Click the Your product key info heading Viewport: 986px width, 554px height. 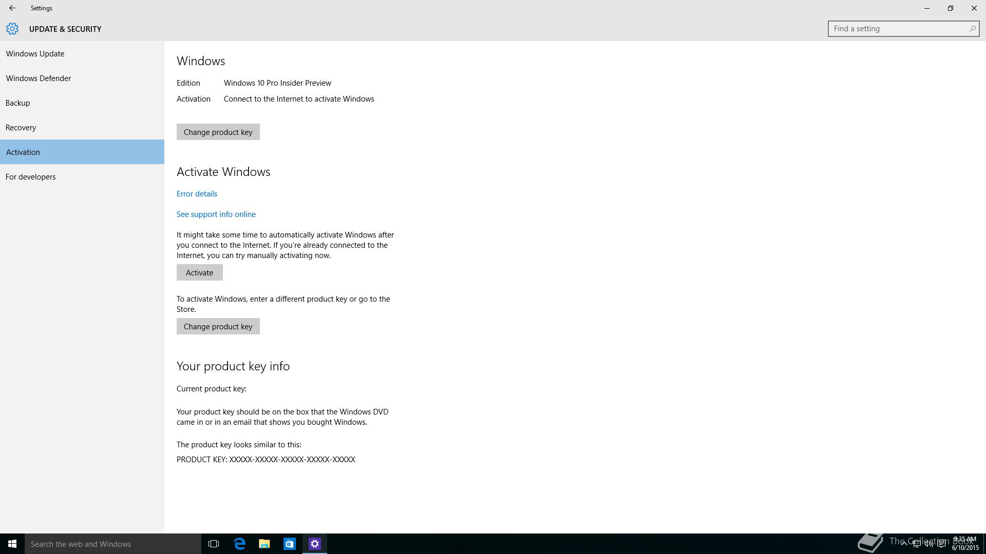tap(233, 366)
